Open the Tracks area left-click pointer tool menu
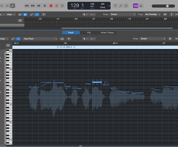The height and width of the screenshot is (147, 178). 86,14
